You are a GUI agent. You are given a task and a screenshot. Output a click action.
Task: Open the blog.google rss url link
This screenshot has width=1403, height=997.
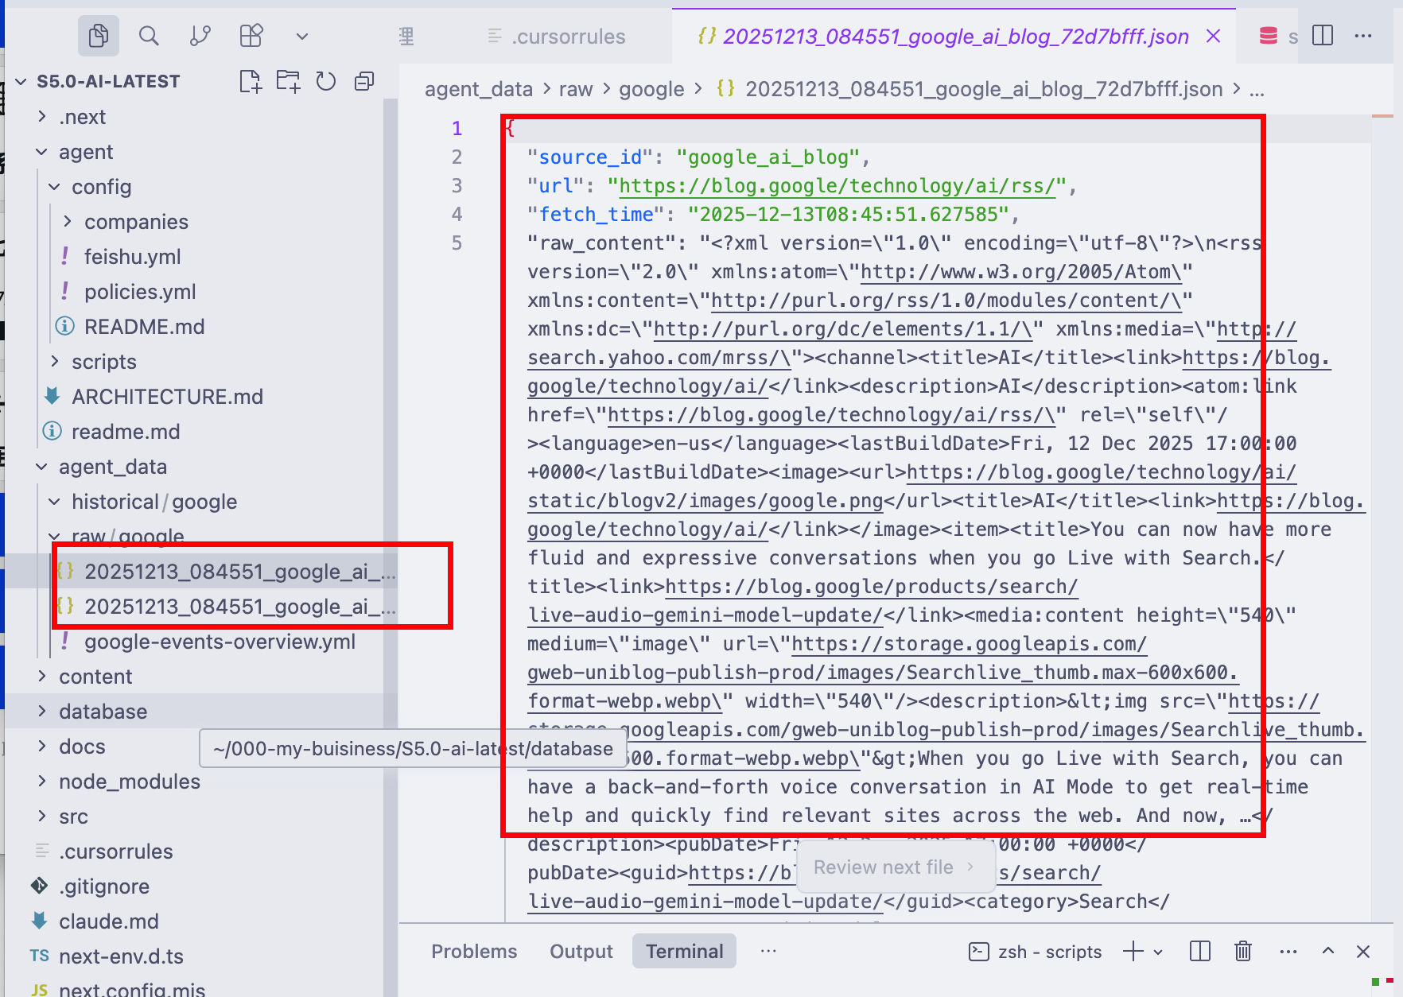(x=836, y=186)
